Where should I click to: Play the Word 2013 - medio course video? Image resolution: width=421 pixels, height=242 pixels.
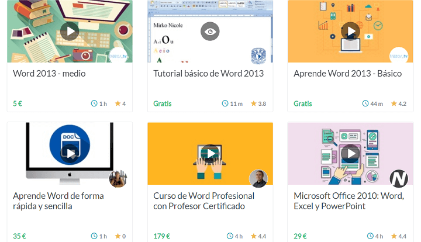point(70,32)
